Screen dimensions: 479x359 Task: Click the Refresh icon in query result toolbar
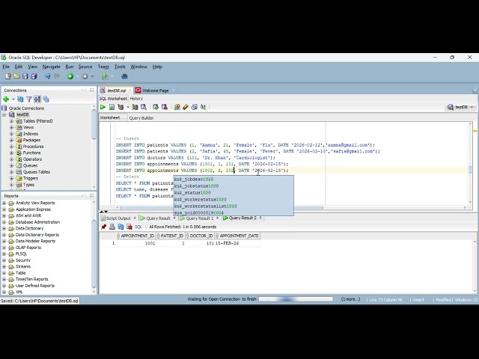point(120,227)
